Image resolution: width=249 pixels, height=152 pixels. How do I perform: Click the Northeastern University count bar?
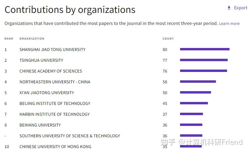click(198, 82)
